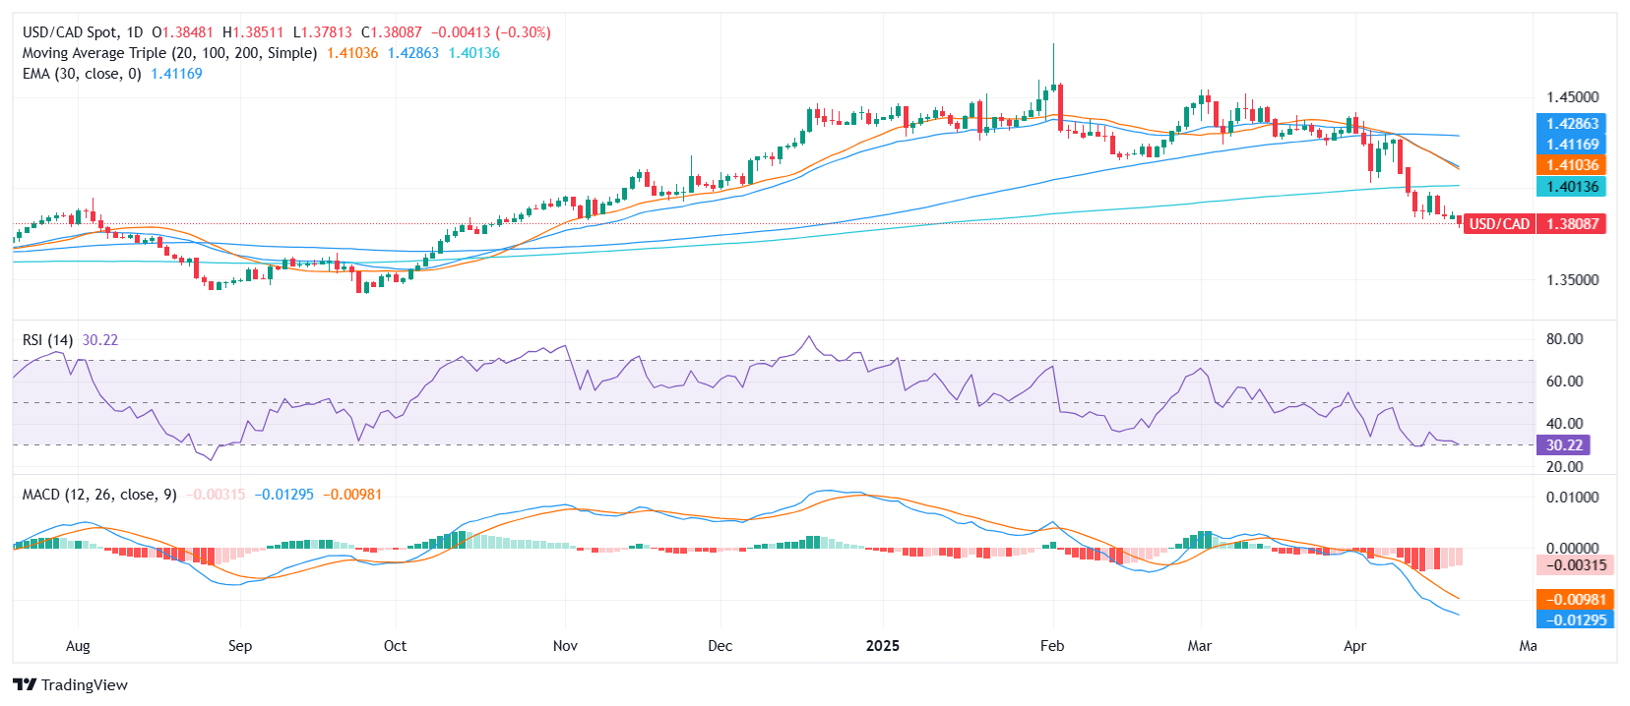Image resolution: width=1630 pixels, height=706 pixels.
Task: Click the Feb label on time axis
Action: pyautogui.click(x=1052, y=646)
